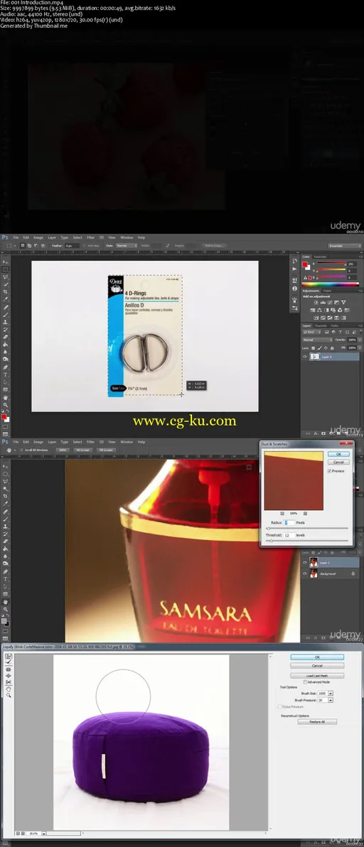The height and width of the screenshot is (847, 364).
Task: Click Threshold levels input field
Action: click(x=289, y=535)
